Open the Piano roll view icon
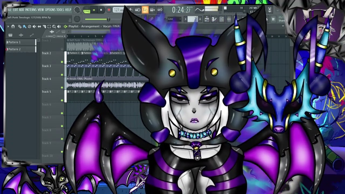The image size is (345, 194). tap(214, 19)
